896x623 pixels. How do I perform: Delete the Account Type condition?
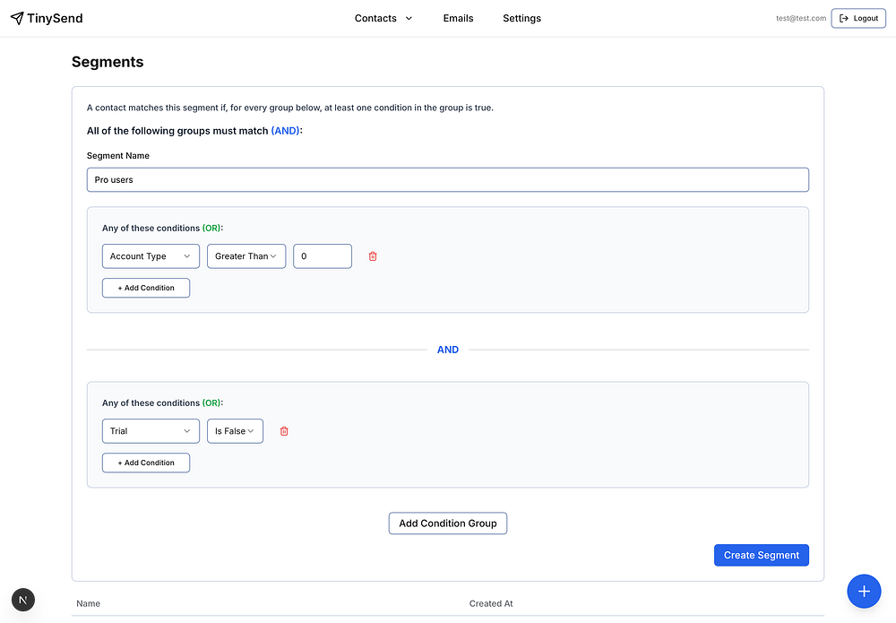[x=373, y=256]
